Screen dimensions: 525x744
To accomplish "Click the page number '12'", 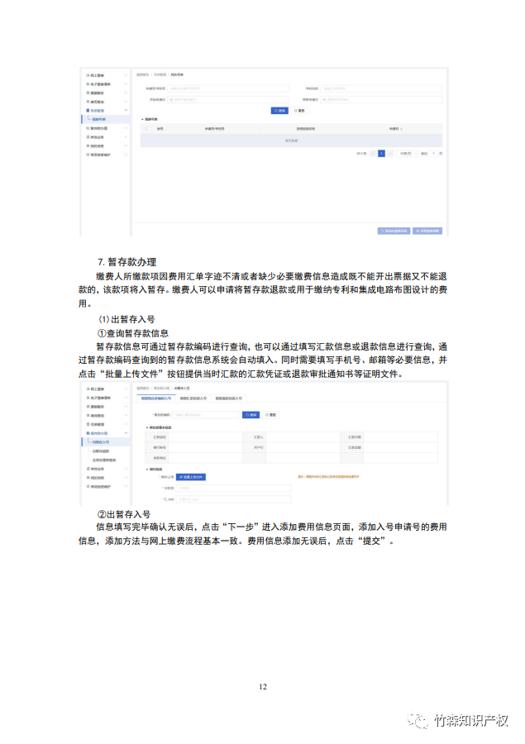I will click(263, 687).
